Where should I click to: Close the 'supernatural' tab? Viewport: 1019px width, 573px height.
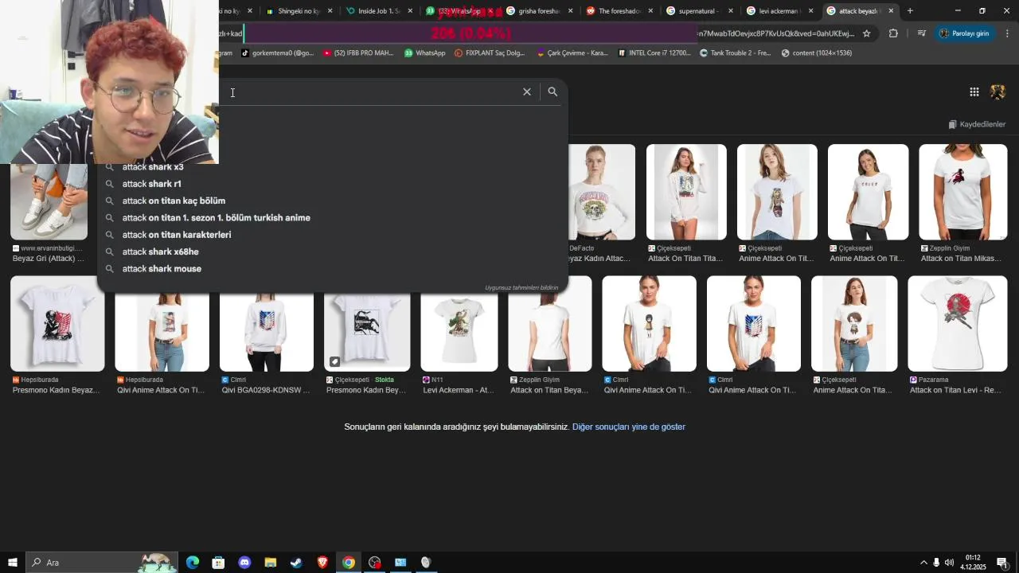coord(731,11)
